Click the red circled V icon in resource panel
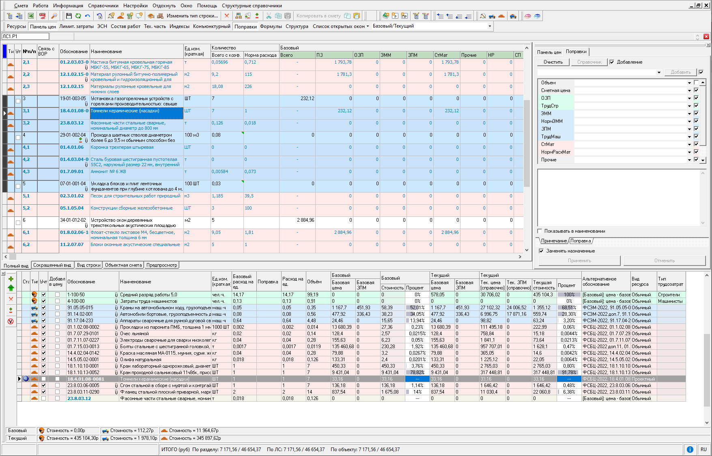This screenshot has width=712, height=456. [11, 321]
